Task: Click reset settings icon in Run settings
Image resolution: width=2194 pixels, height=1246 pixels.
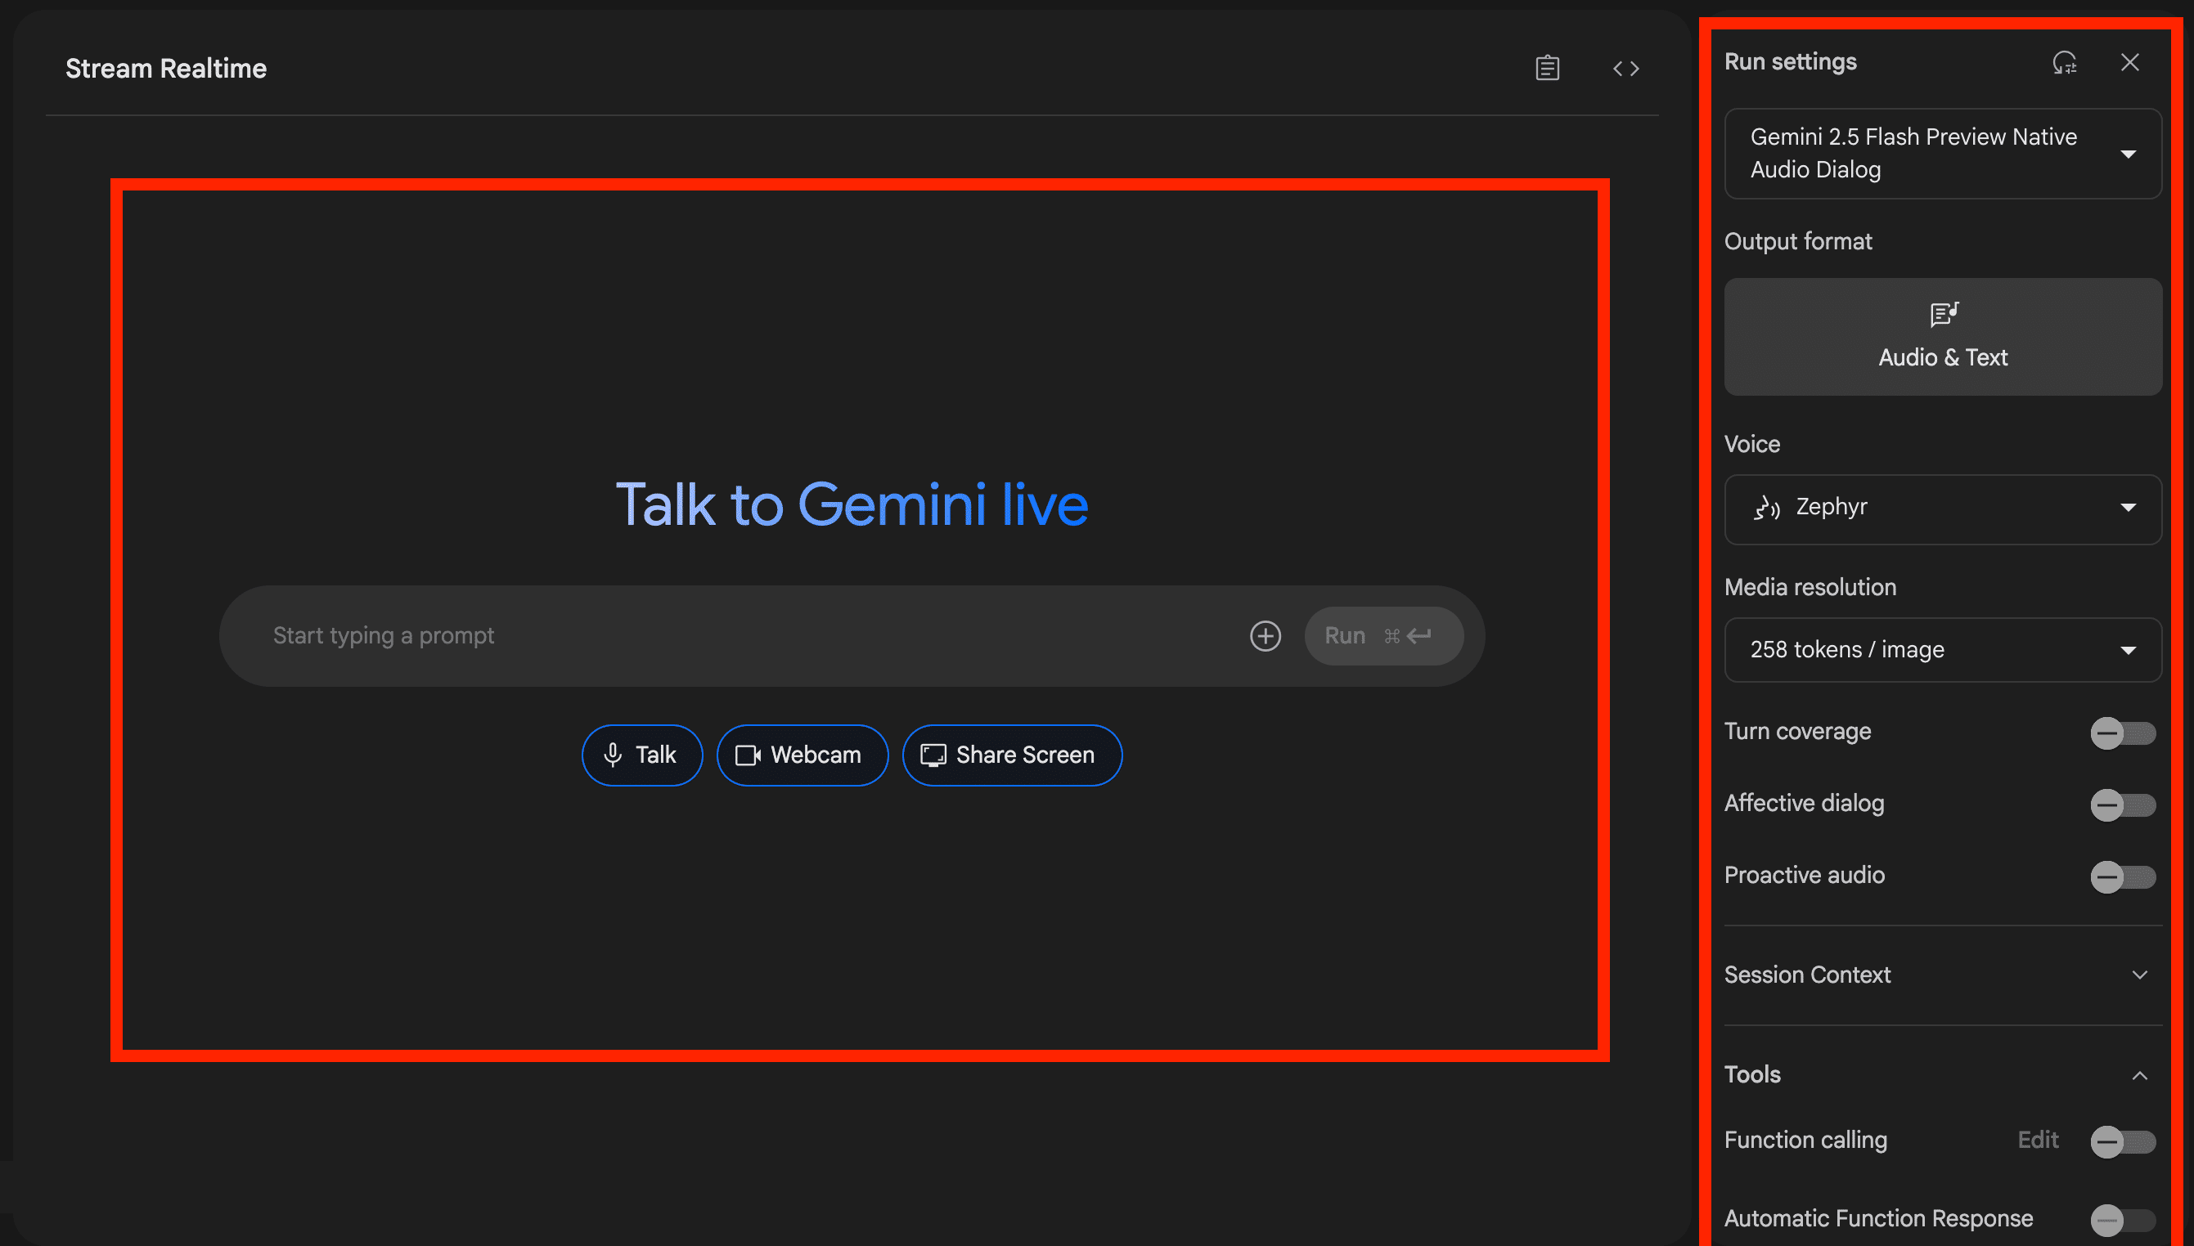Action: (x=2064, y=62)
